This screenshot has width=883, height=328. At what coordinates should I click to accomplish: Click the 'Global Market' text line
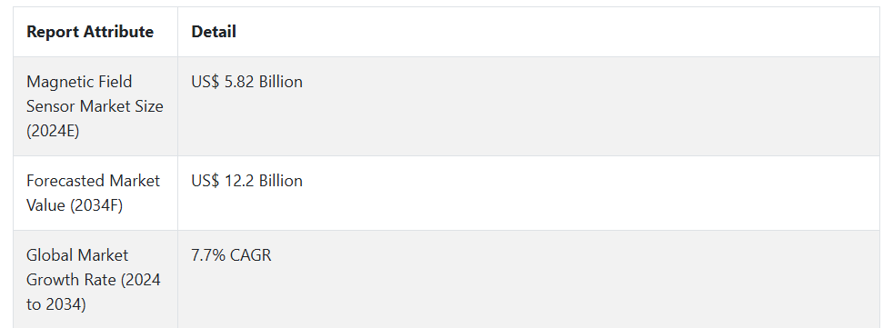pyautogui.click(x=77, y=255)
